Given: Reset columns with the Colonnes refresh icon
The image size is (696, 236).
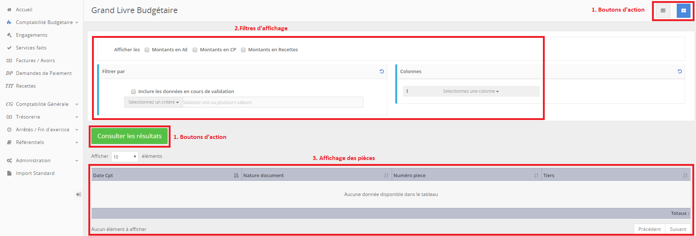Looking at the screenshot, I should (679, 72).
